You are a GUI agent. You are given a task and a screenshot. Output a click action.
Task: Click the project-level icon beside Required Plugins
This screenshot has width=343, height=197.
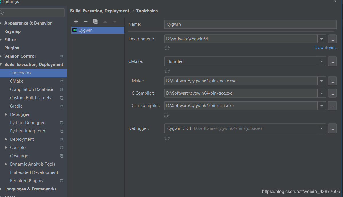point(62,181)
